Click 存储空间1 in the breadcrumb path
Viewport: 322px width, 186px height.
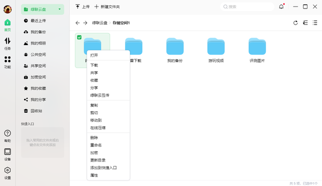point(121,23)
